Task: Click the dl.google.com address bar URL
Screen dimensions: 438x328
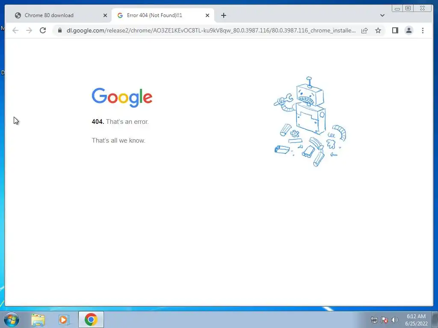Action: [211, 30]
